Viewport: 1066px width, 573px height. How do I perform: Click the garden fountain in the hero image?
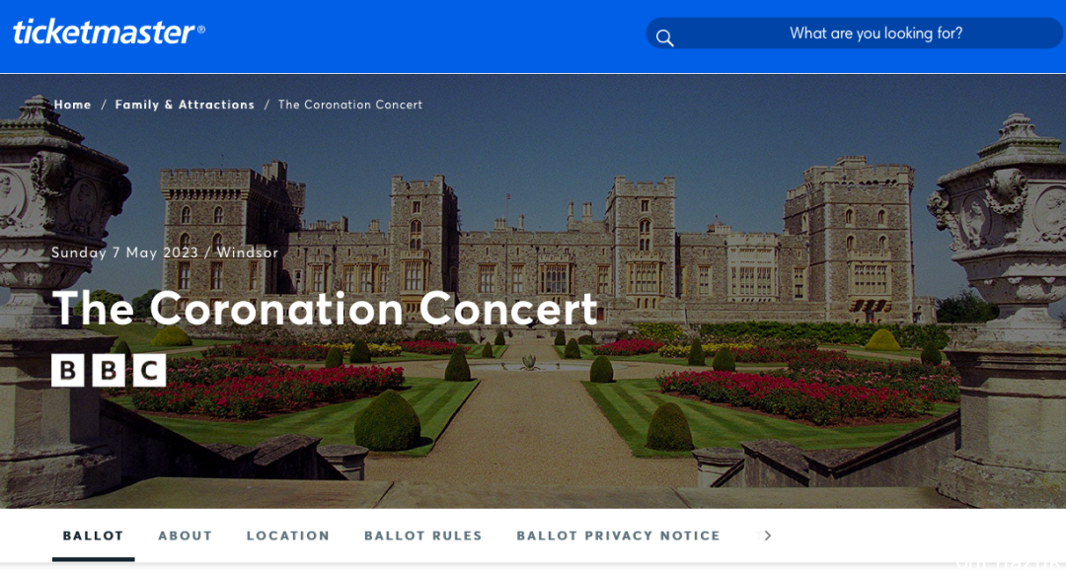pos(528,363)
